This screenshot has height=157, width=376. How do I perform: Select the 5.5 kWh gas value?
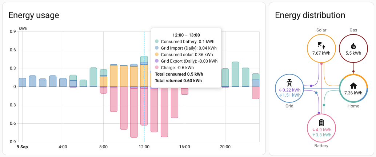coord(353,53)
